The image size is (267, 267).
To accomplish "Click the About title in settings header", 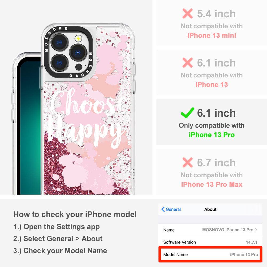I will [210, 209].
